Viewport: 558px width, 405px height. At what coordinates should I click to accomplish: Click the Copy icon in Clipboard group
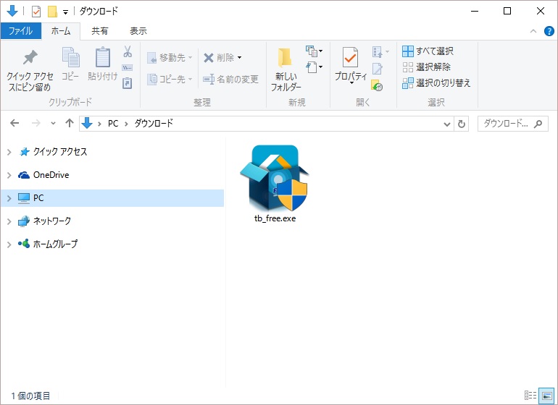tap(70, 57)
